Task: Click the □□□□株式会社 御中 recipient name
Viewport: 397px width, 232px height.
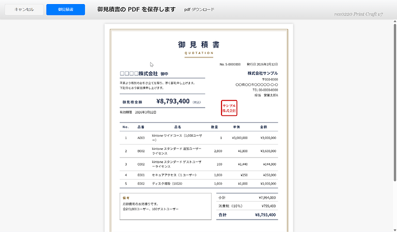Action: (x=144, y=74)
